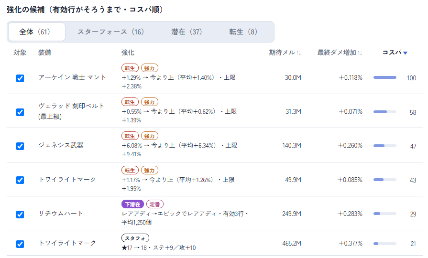
Task: Open the 転生 (8) tab
Action: click(x=243, y=32)
